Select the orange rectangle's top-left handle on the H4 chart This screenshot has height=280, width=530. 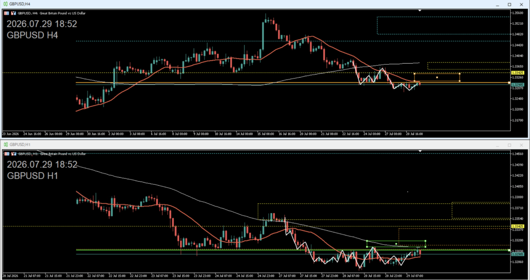[415, 73]
